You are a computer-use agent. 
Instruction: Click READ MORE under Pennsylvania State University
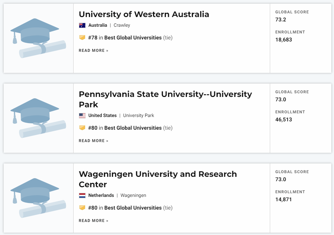94,141
